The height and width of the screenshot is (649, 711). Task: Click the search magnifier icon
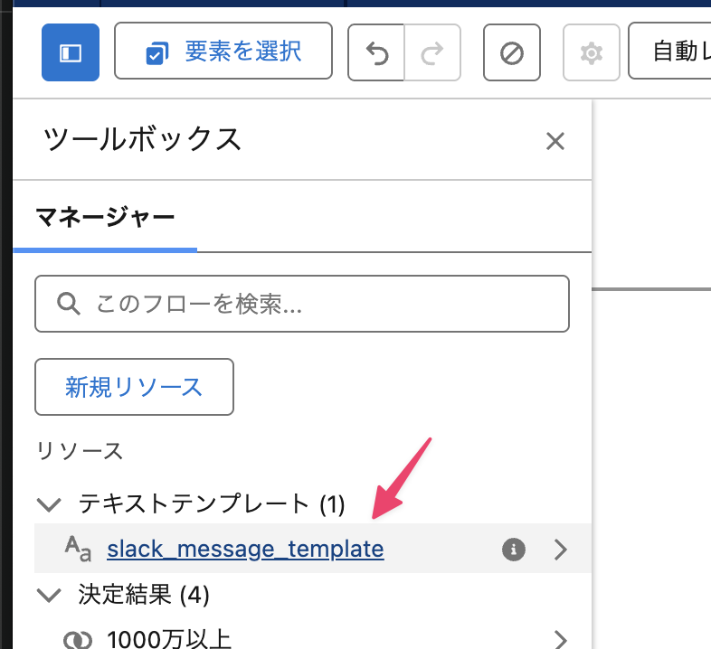tap(69, 304)
